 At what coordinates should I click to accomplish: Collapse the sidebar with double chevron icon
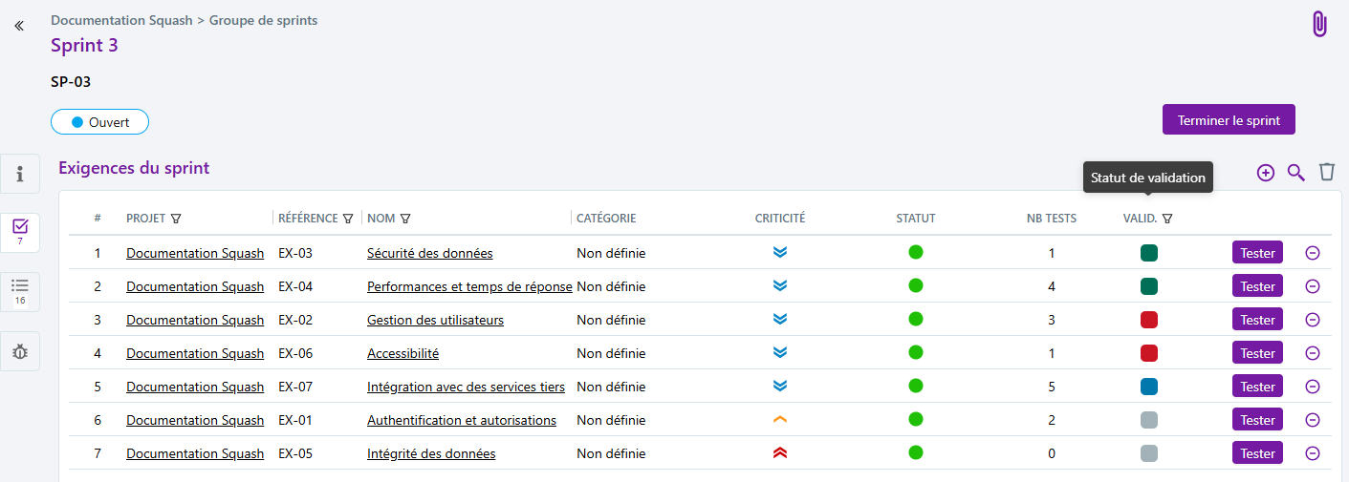point(19,26)
